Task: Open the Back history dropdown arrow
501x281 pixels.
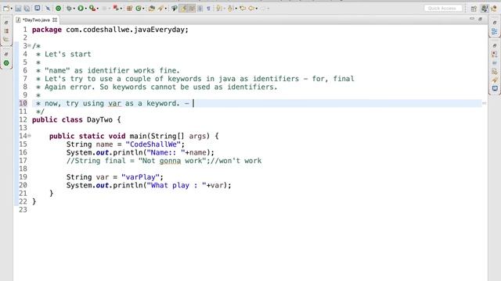Action: pos(257,9)
